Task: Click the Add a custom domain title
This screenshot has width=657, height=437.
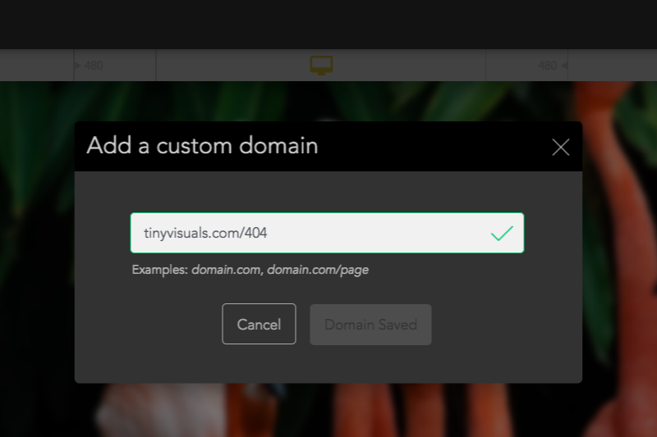Action: click(x=202, y=145)
